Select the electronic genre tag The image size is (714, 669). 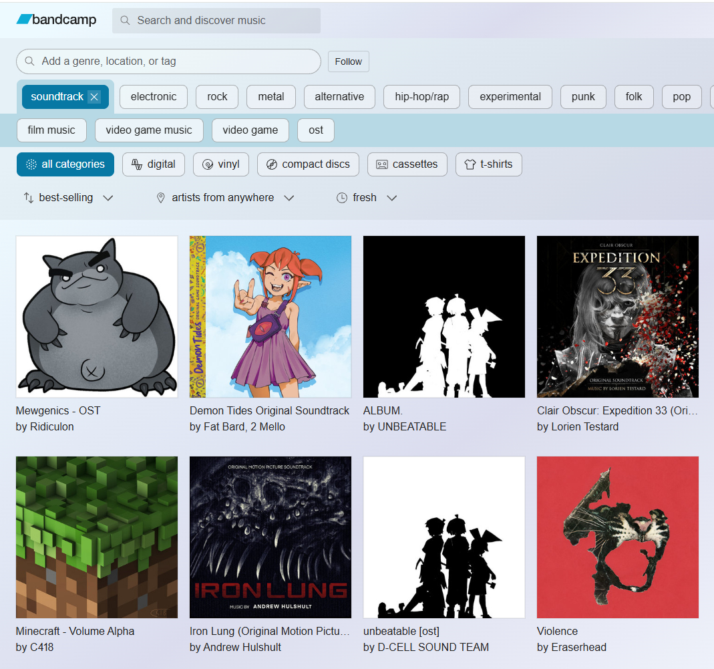click(154, 97)
